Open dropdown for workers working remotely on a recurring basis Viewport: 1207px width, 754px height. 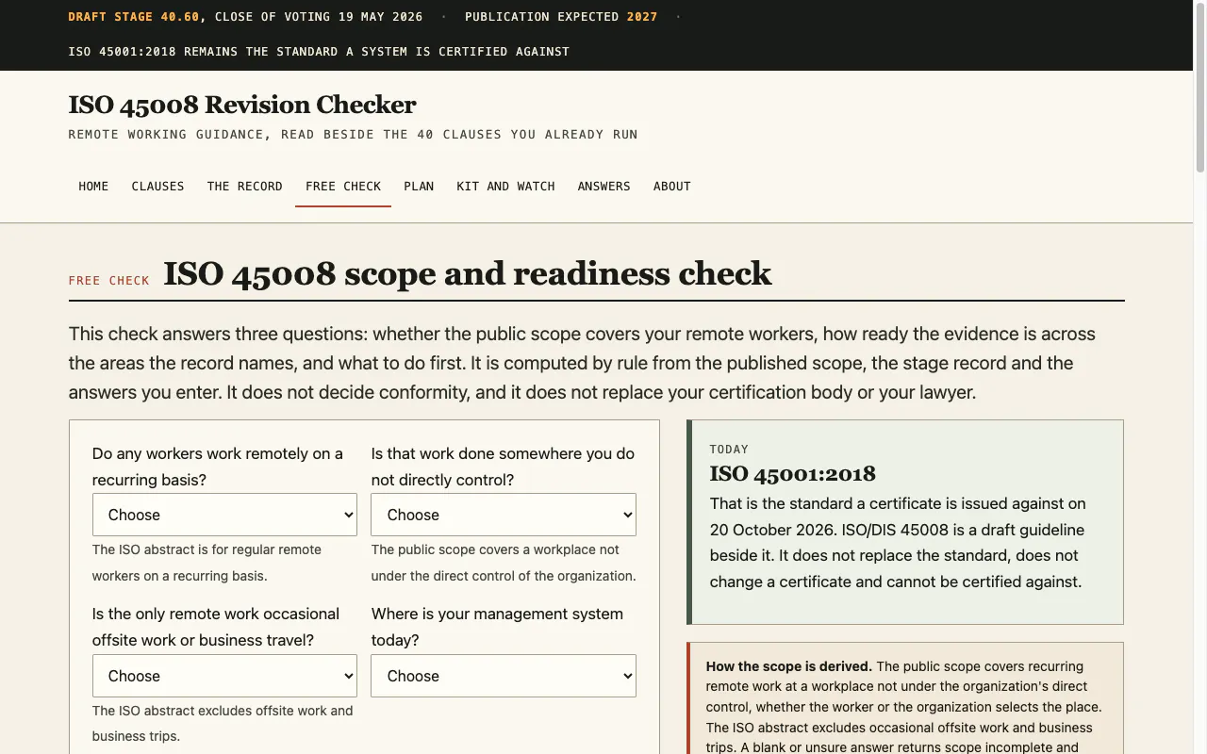[x=224, y=515]
